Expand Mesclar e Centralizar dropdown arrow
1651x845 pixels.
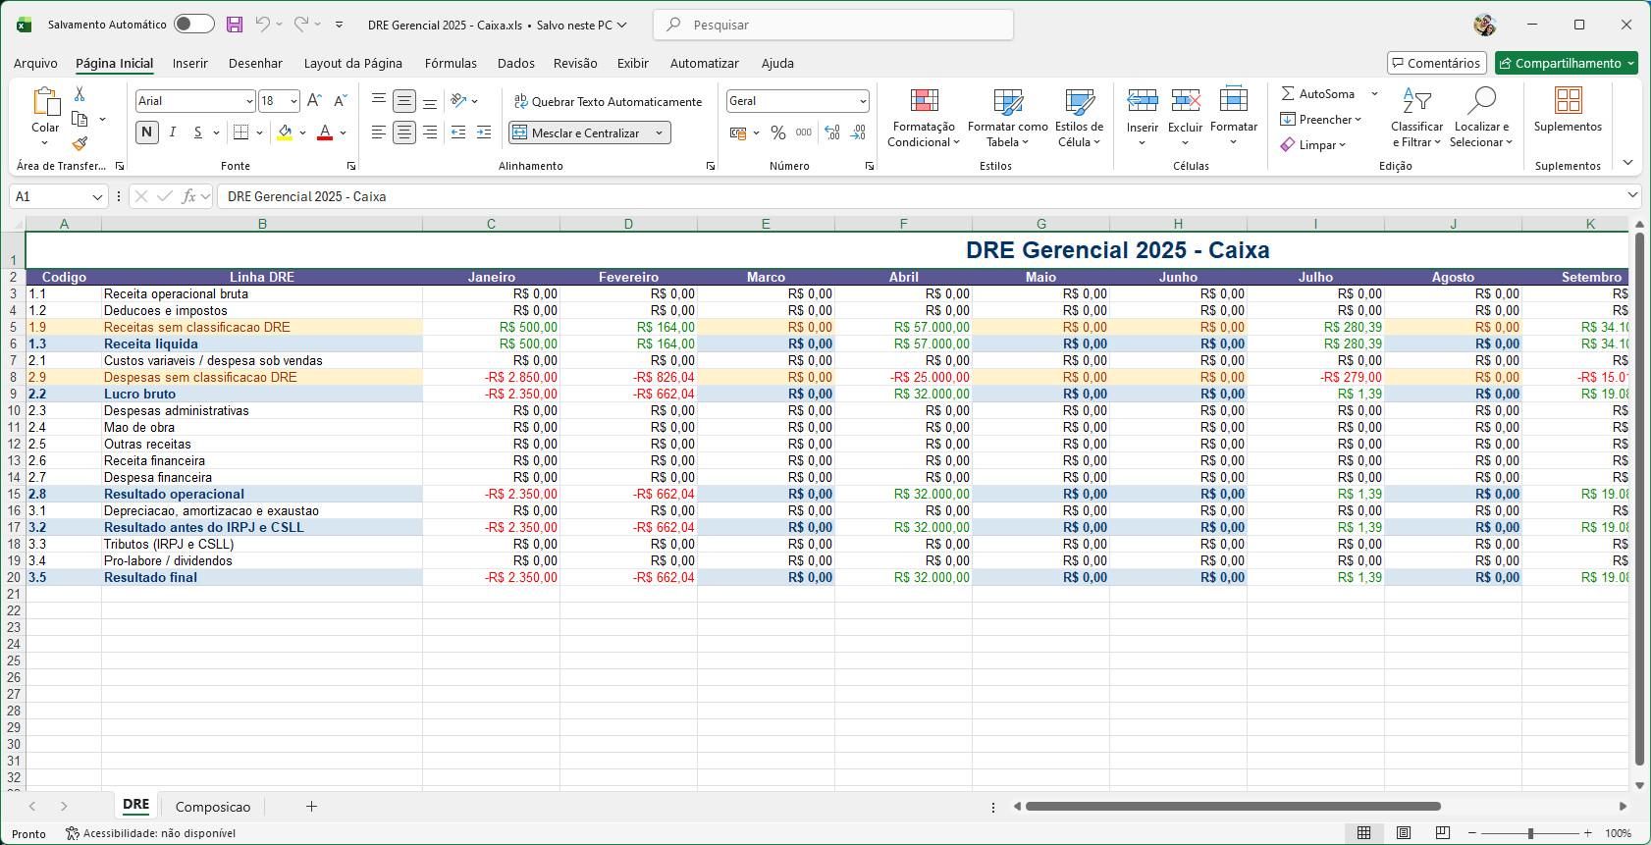pos(659,132)
